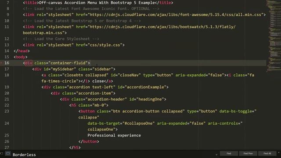Toggle the wrap option icon left of In Selection
The image size is (281, 158).
click(1, 154)
